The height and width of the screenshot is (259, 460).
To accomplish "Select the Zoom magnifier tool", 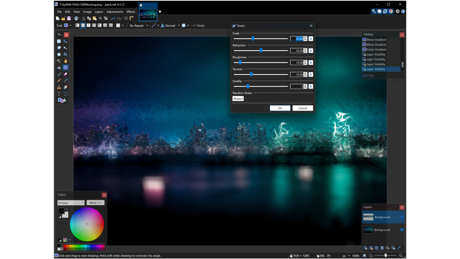I will tap(66, 54).
